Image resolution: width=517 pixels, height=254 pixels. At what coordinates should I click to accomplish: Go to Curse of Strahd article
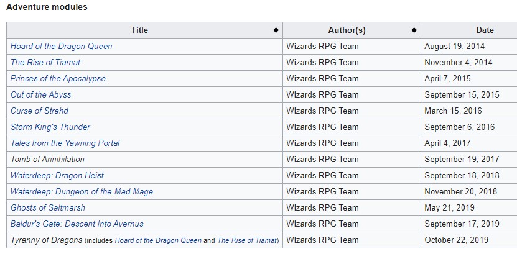point(39,111)
